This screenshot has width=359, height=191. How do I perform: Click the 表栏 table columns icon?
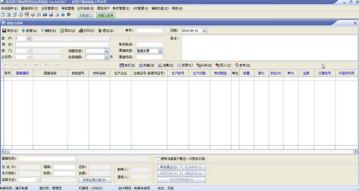point(122,65)
